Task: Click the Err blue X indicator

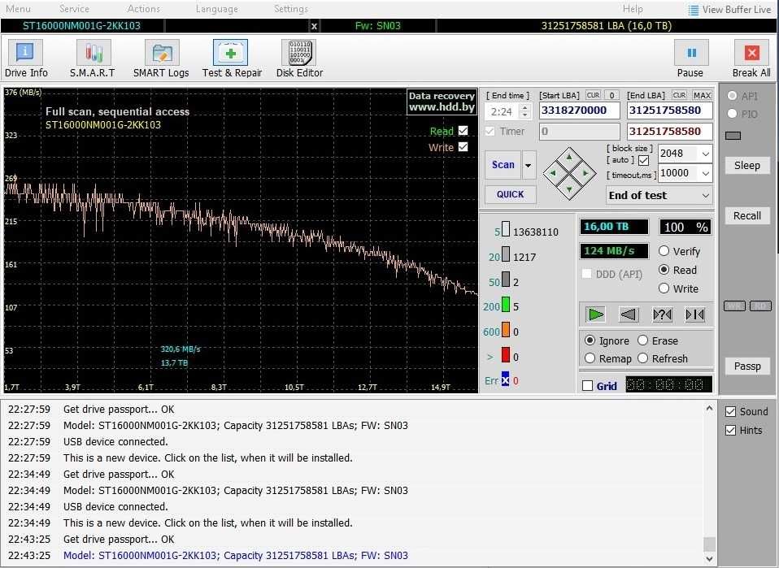Action: tap(505, 379)
